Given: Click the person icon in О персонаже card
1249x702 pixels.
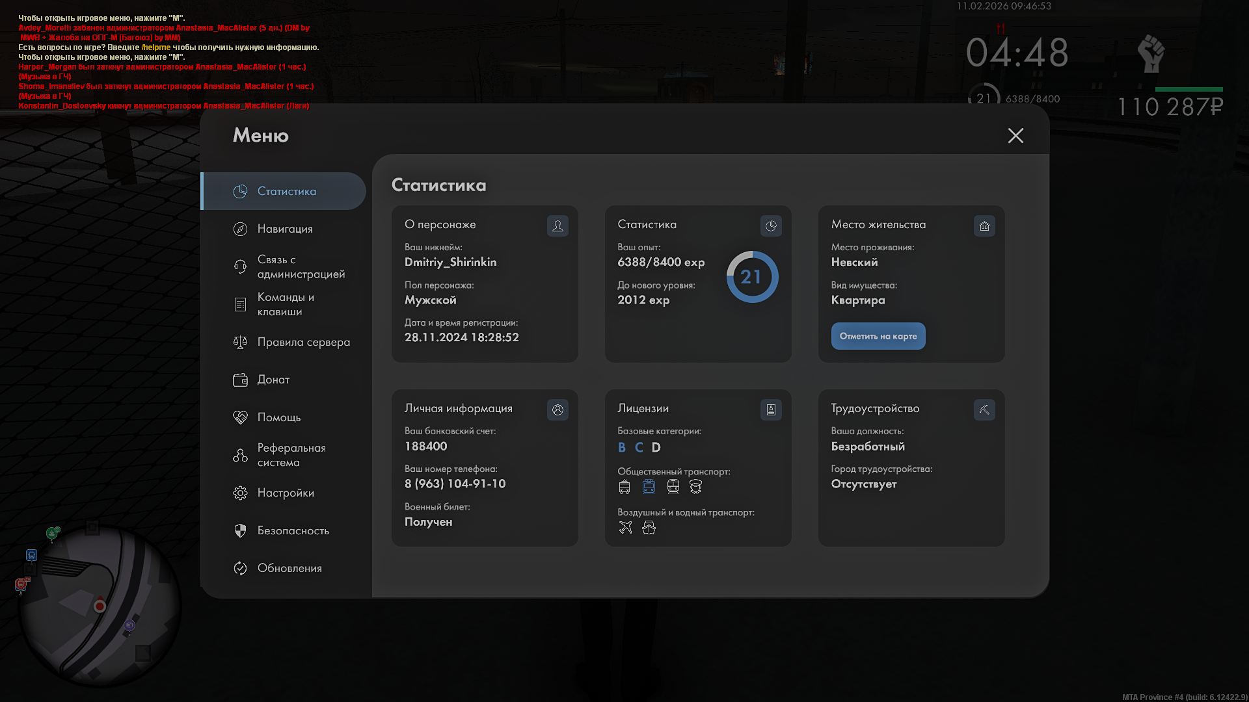Looking at the screenshot, I should pyautogui.click(x=557, y=226).
